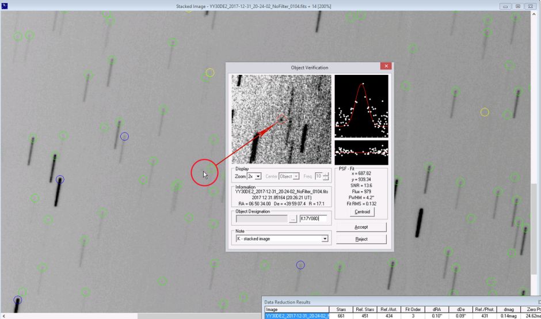Click the object preview thumbnail in the dialog
Screen dimensions: 541x319
(x=281, y=119)
